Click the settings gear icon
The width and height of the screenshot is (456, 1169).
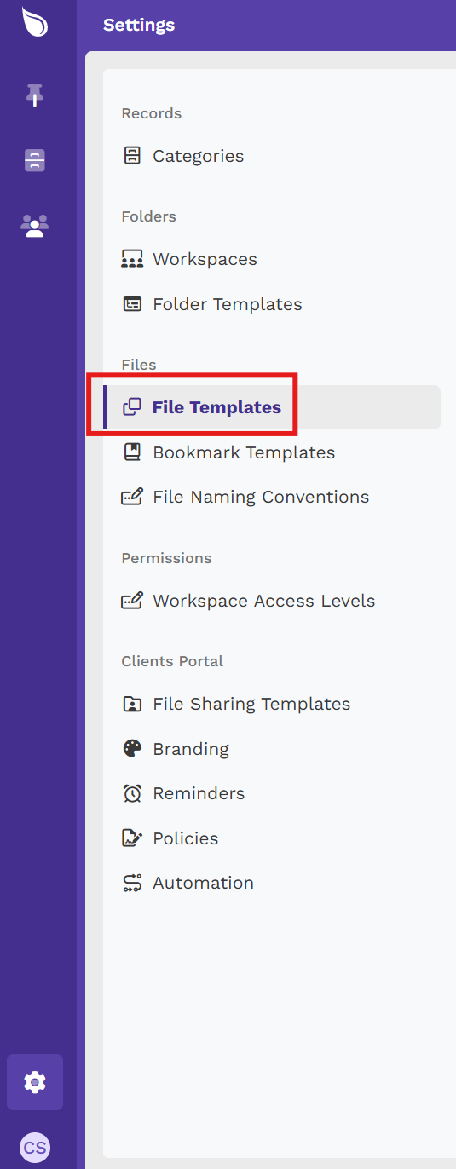pyautogui.click(x=35, y=1082)
